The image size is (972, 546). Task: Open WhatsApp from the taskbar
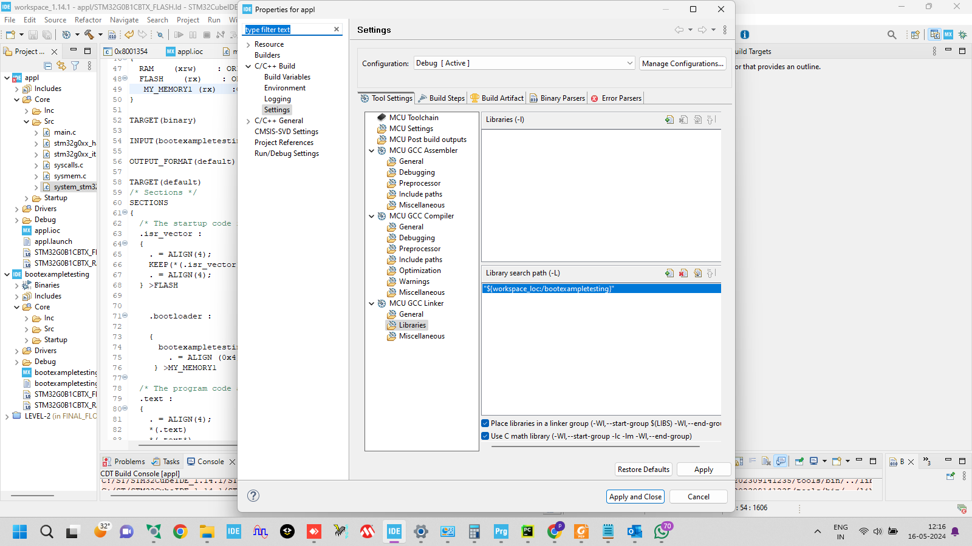pos(662,531)
